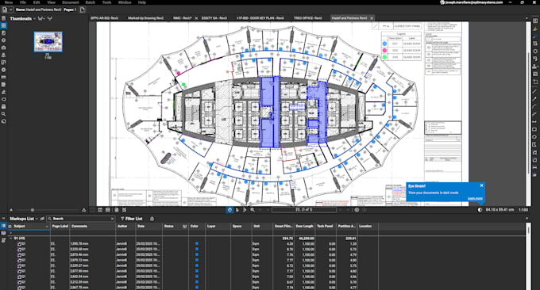The image size is (540, 290).
Task: Toggle dimmer dark mode icon in status bar
Action: (x=480, y=210)
